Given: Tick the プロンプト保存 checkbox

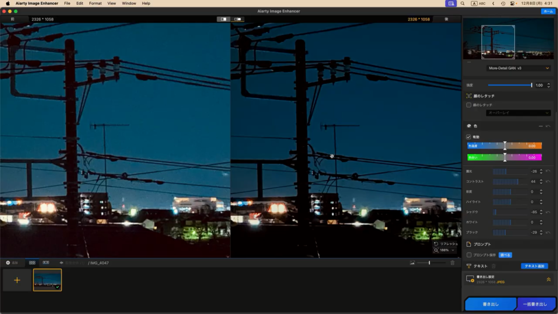Looking at the screenshot, I should click(x=469, y=255).
